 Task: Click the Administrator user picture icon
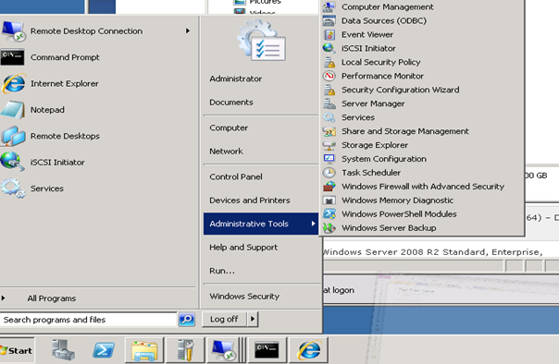coord(261,41)
